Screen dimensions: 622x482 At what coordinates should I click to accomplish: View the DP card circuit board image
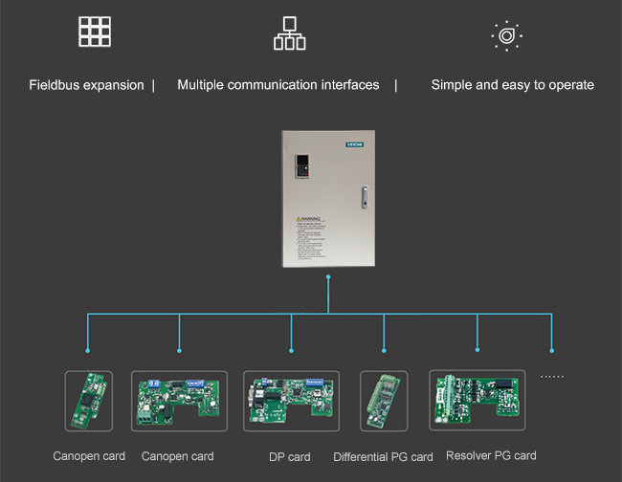tap(291, 401)
